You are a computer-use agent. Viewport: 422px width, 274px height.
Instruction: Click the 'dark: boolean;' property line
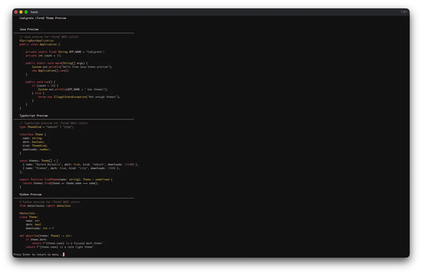pos(33,142)
